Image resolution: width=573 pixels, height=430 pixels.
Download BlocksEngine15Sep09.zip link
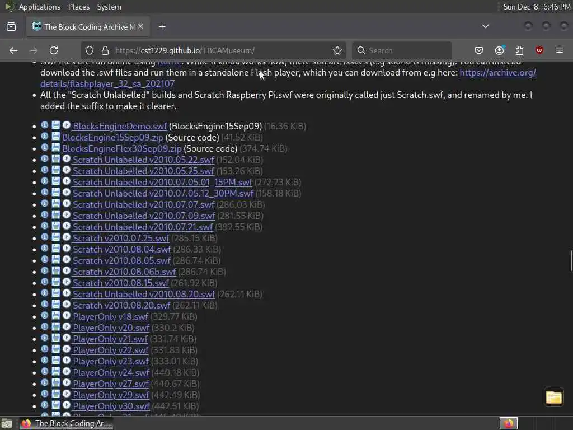112,138
